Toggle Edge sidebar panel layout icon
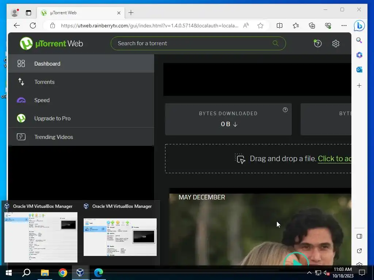This screenshot has width=374, height=280. [359, 236]
